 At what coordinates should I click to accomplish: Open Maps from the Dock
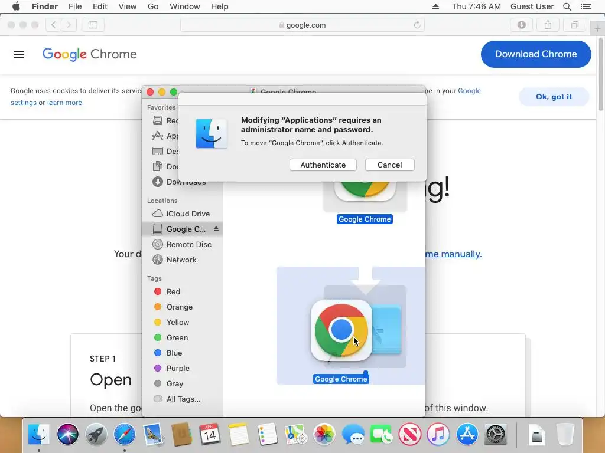(x=295, y=435)
